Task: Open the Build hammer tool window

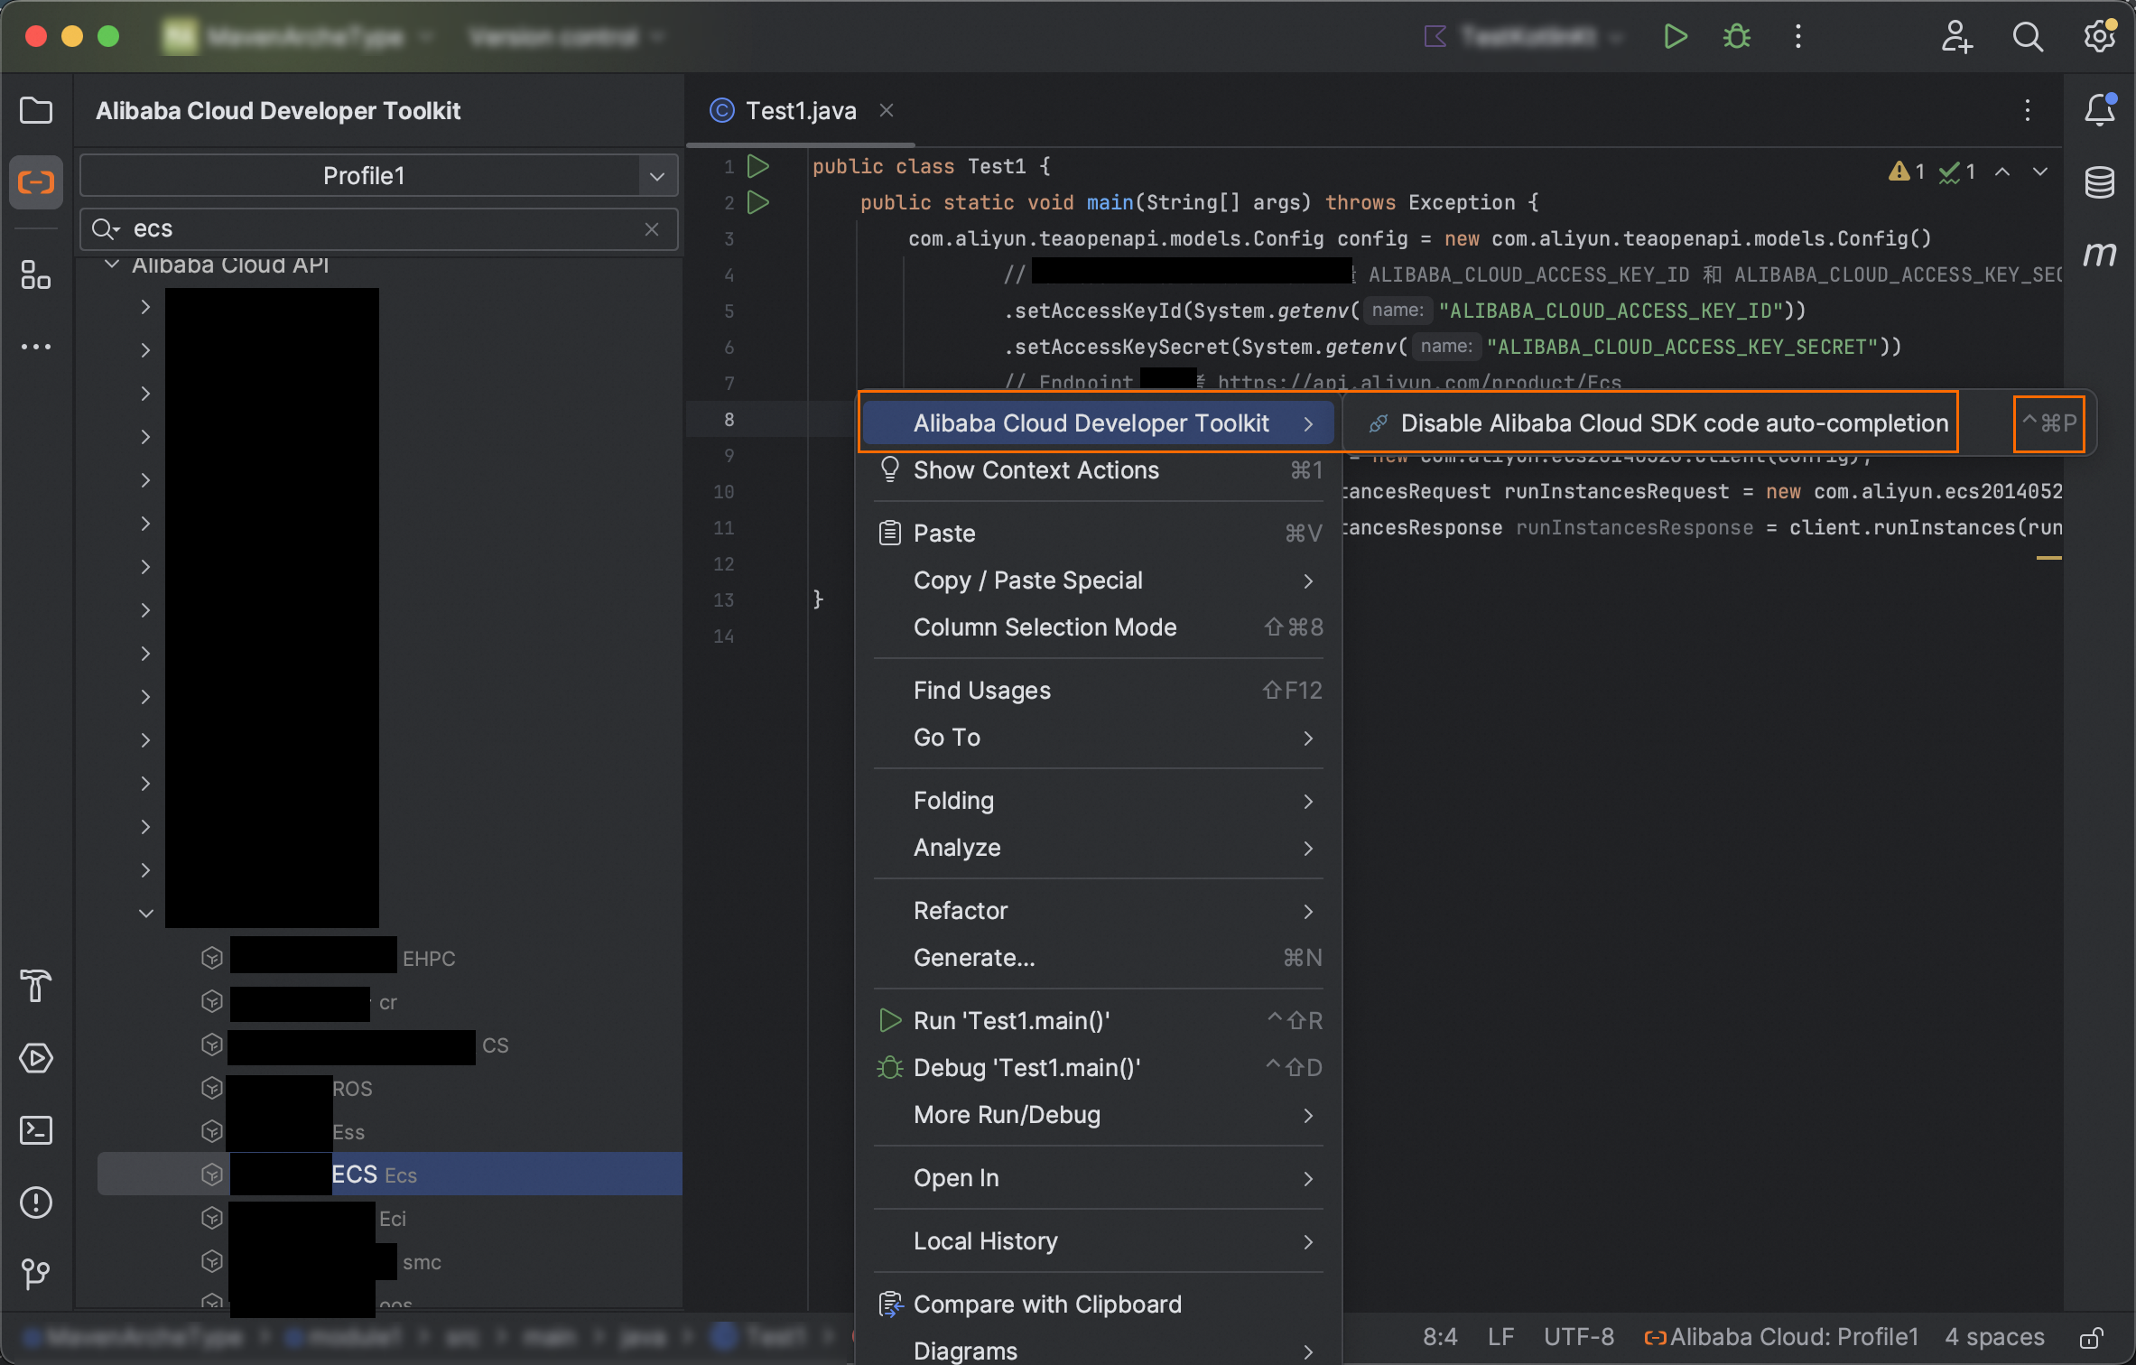Action: (x=36, y=986)
